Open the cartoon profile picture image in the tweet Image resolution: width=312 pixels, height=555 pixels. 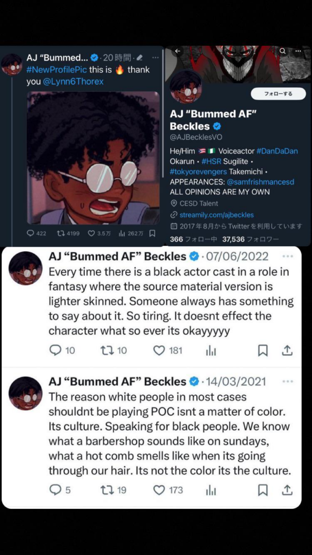click(x=93, y=158)
